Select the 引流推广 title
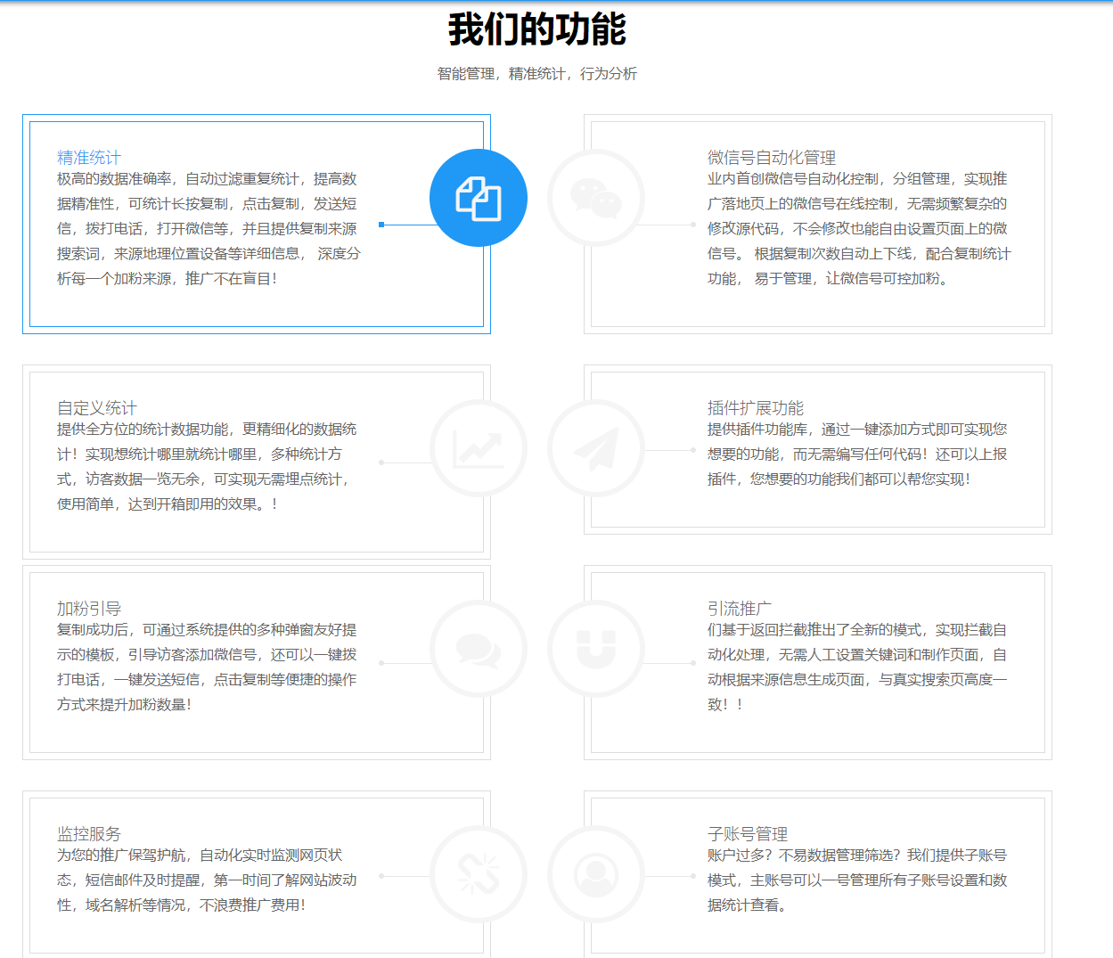1113x958 pixels. (740, 609)
